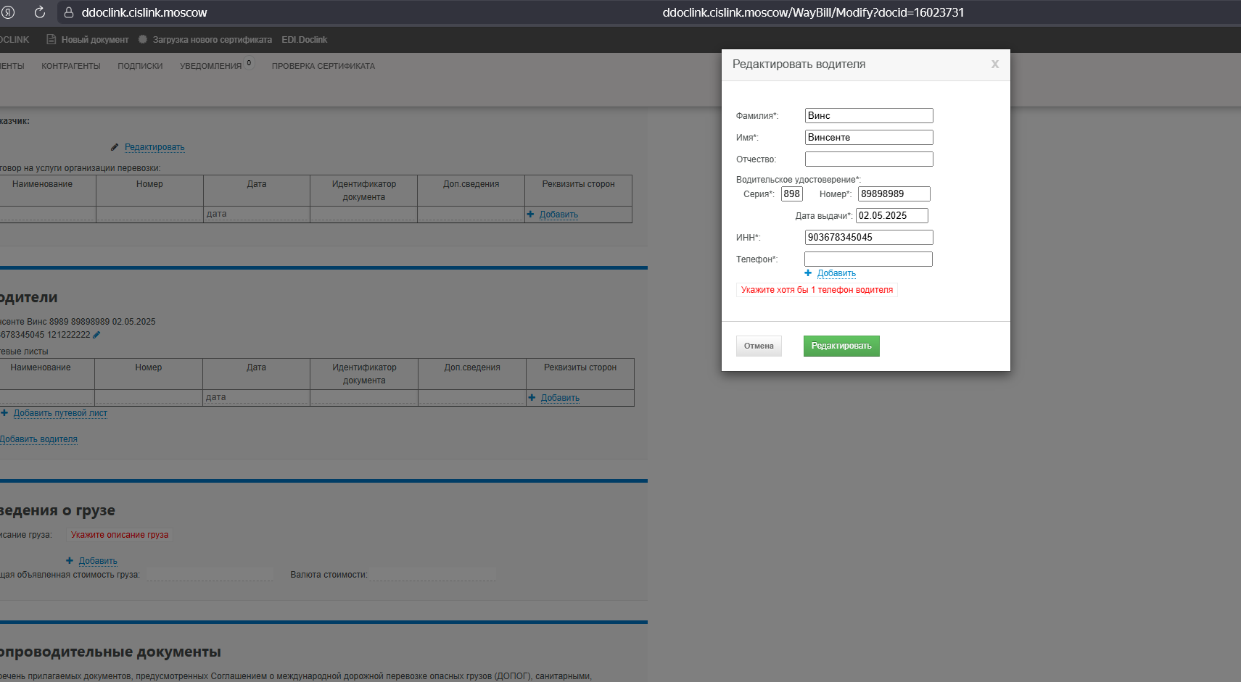The height and width of the screenshot is (682, 1241).
Task: Click Добавить link in contract table
Action: coord(558,215)
